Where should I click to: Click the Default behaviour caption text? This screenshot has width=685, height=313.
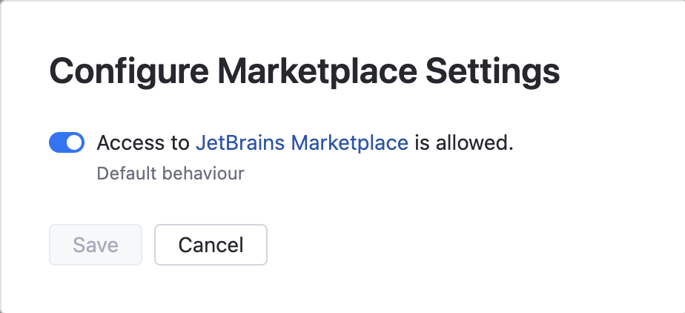pos(171,174)
